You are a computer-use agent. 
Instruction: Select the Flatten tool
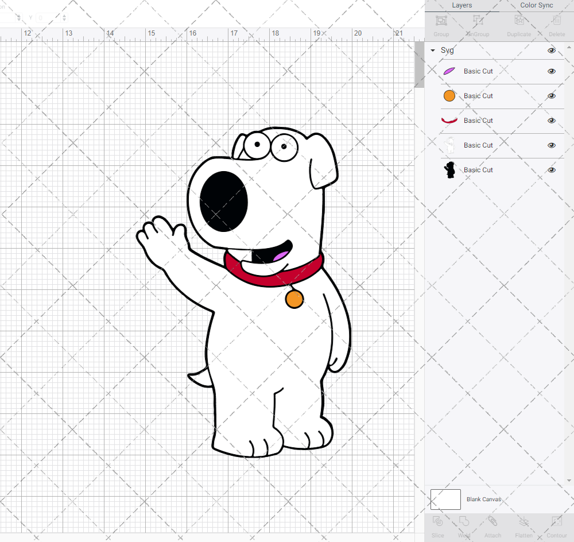pyautogui.click(x=524, y=521)
